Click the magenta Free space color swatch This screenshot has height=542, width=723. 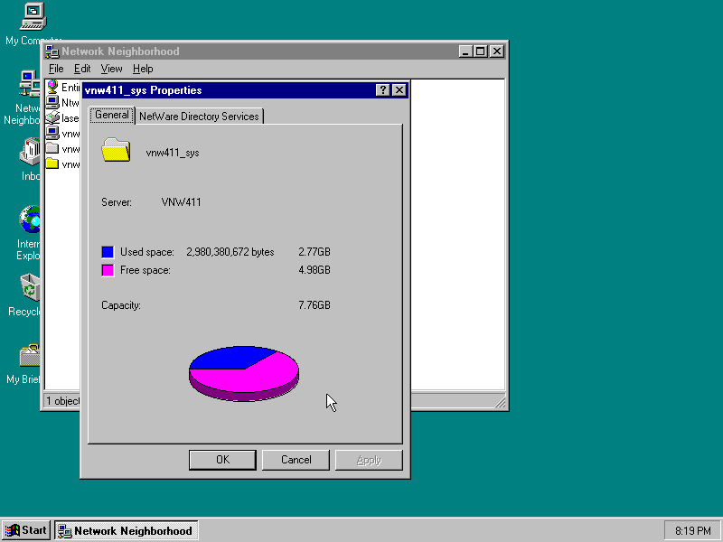click(108, 270)
